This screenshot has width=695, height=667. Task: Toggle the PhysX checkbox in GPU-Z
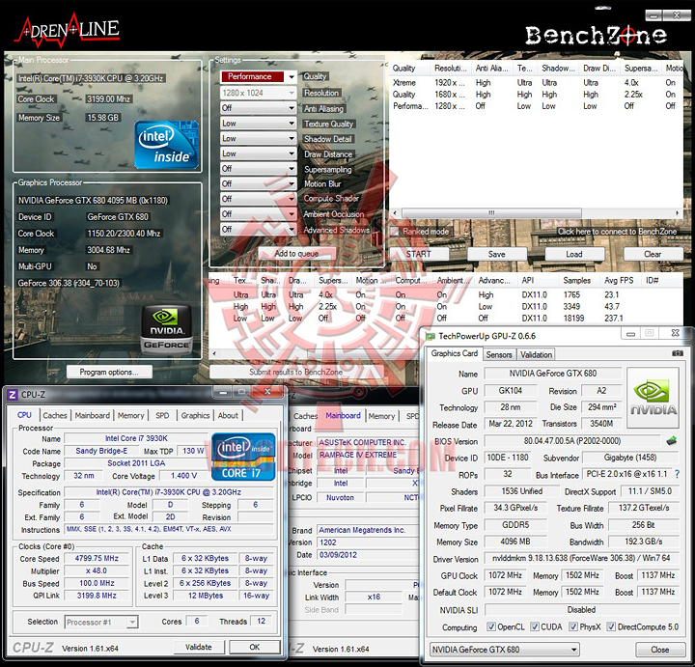[x=573, y=626]
